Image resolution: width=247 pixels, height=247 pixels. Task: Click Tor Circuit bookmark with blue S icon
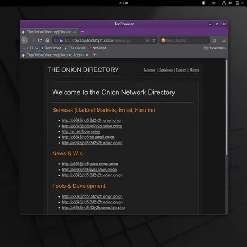[51, 48]
